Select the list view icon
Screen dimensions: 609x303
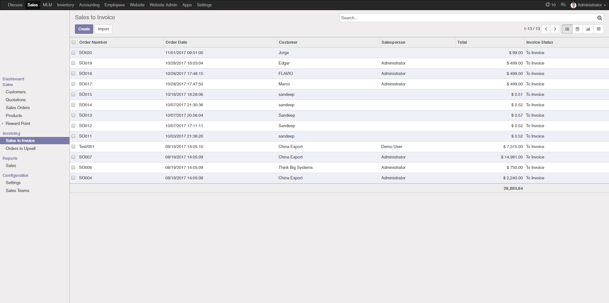click(x=567, y=29)
